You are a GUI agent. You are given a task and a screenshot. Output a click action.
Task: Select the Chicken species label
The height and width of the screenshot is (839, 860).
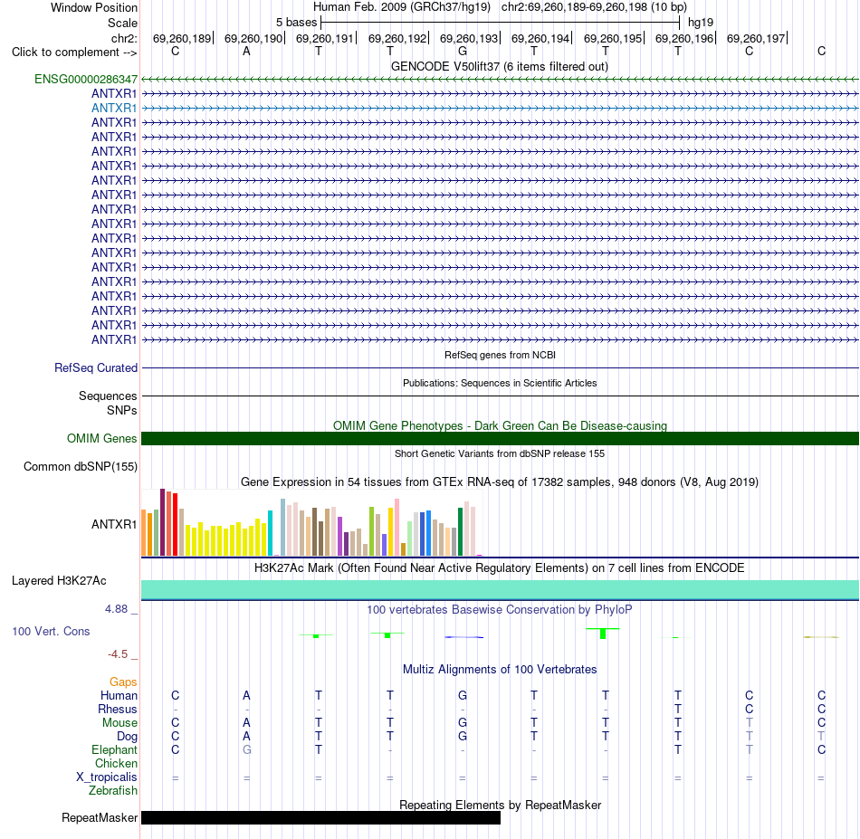pos(116,763)
